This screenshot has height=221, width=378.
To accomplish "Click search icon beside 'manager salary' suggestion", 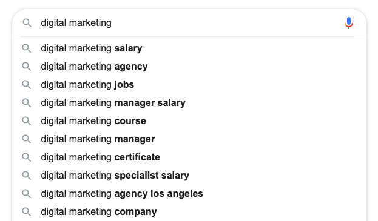I will click(x=27, y=103).
